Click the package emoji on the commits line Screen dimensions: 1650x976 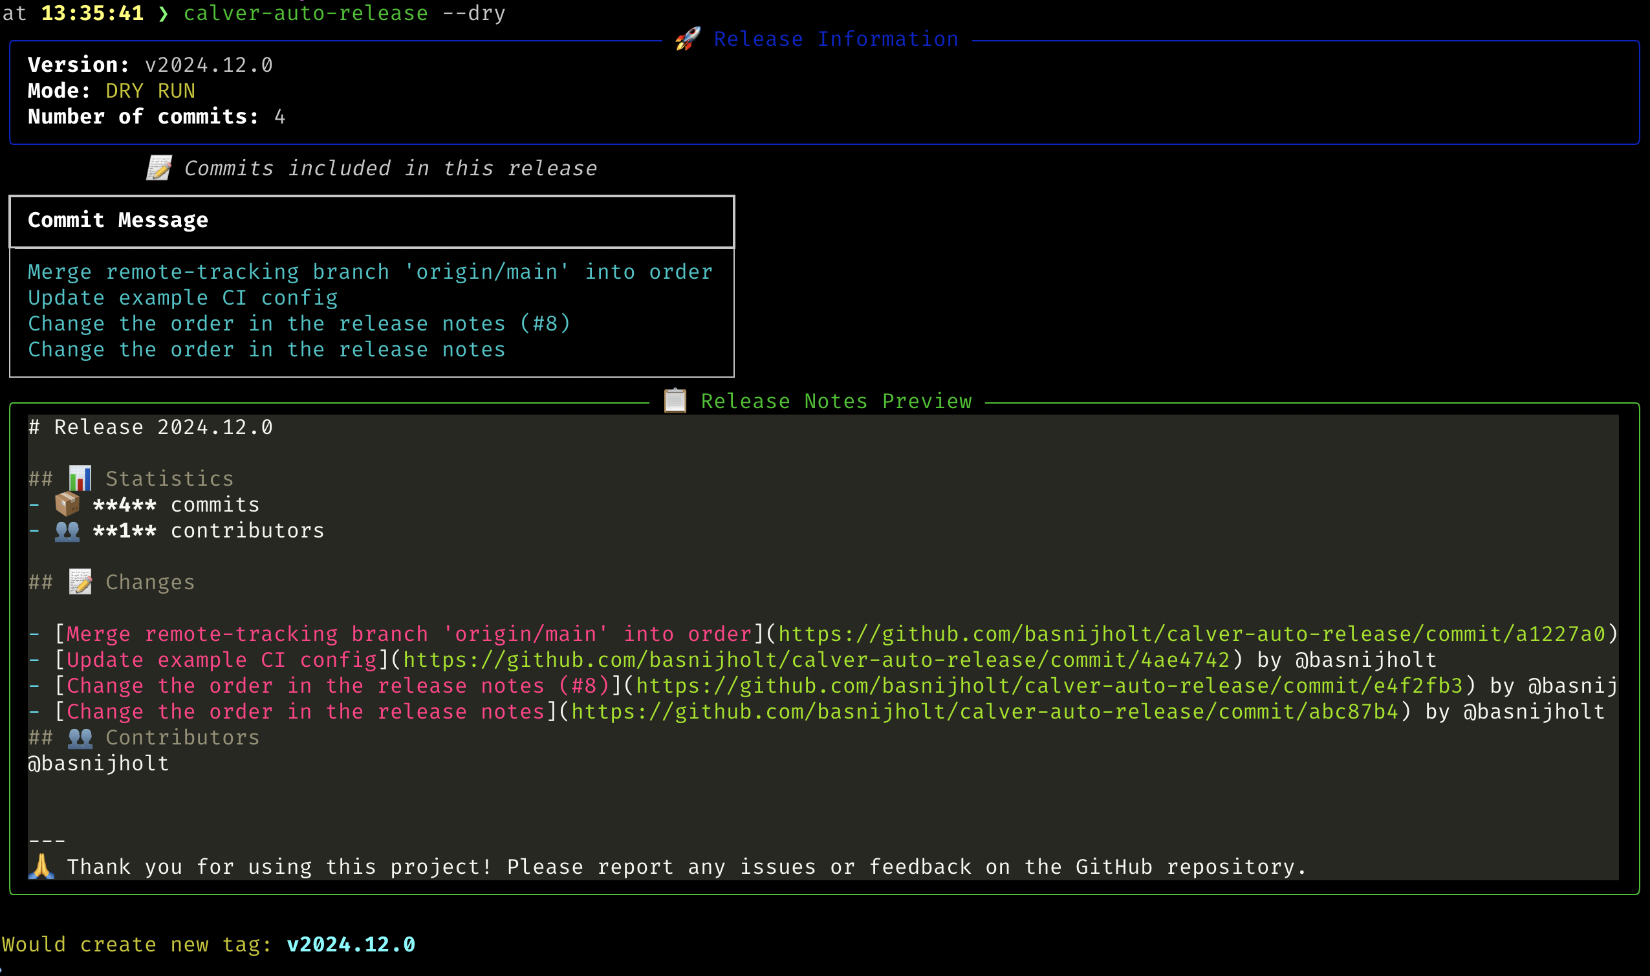click(x=67, y=504)
